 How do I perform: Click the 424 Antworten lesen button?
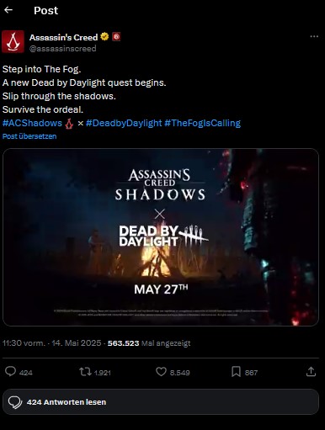pyautogui.click(x=161, y=402)
